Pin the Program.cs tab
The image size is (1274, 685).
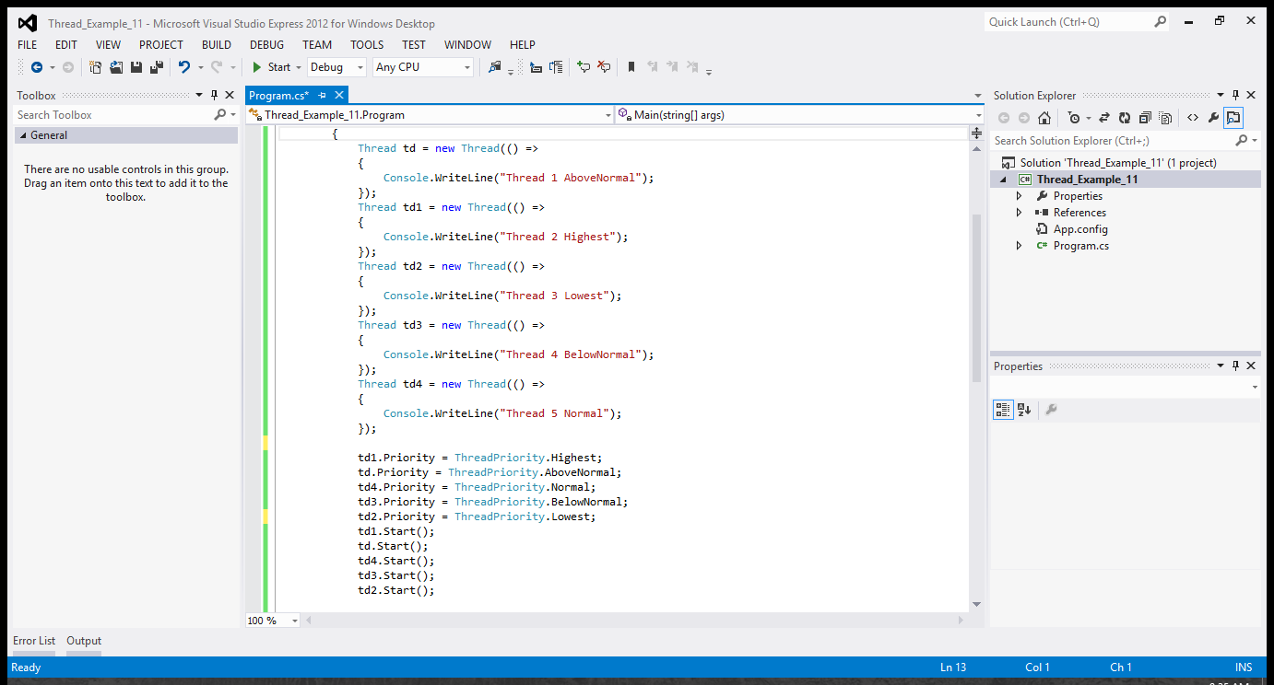[x=323, y=95]
